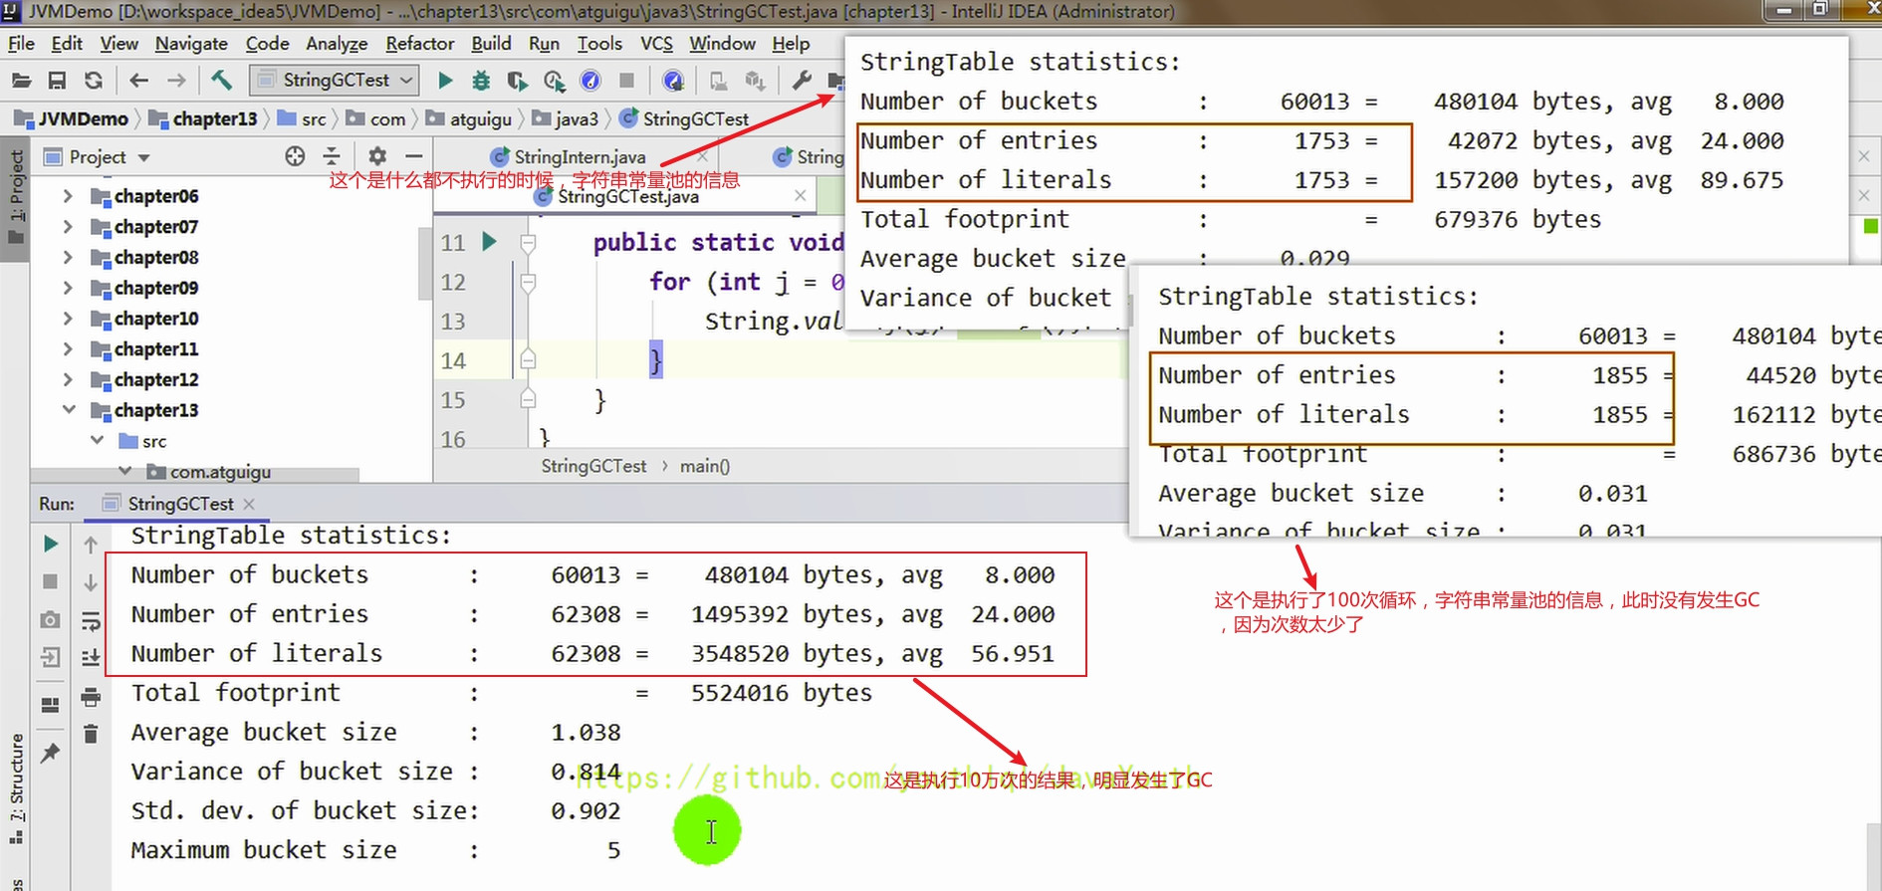Hide Project panel with minus icon
1882x891 pixels.
pyautogui.click(x=414, y=156)
